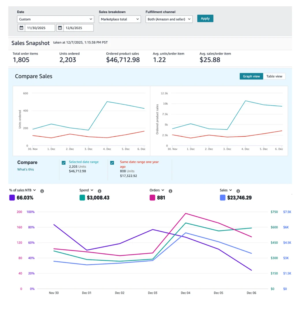Click calendar icon beside end date 12/6/2025

[60, 28]
